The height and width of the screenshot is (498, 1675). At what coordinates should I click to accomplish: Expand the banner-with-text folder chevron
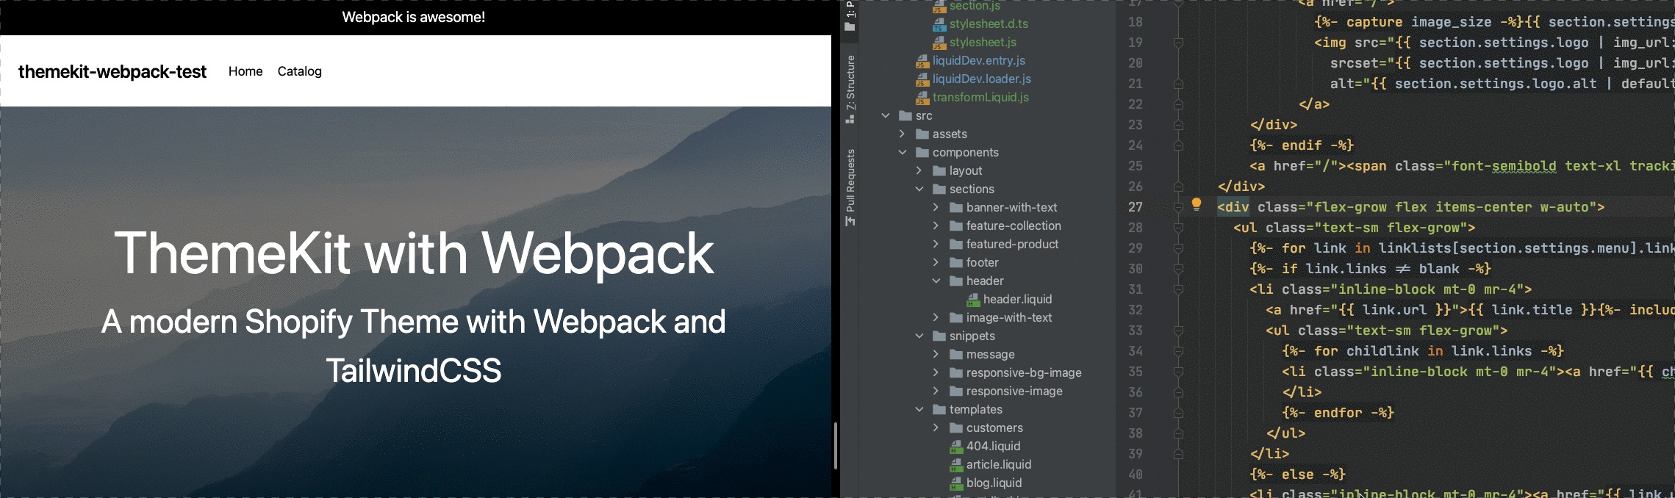tap(936, 207)
